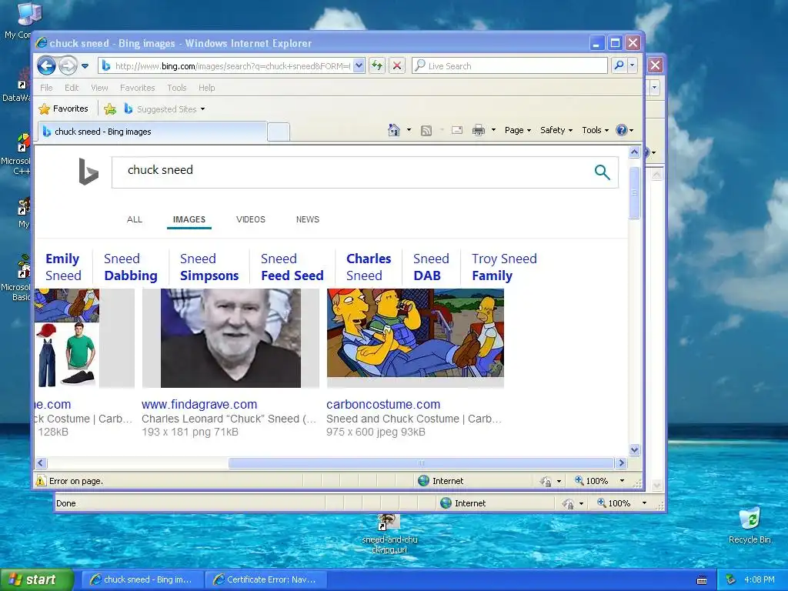
Task: Open the bearded man photo thumbnail
Action: point(231,338)
